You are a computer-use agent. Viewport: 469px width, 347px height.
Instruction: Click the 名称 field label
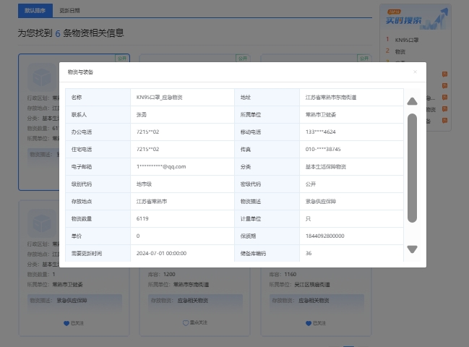click(77, 97)
